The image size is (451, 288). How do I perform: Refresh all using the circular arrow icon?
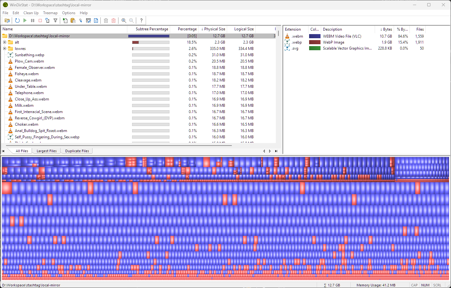17,21
